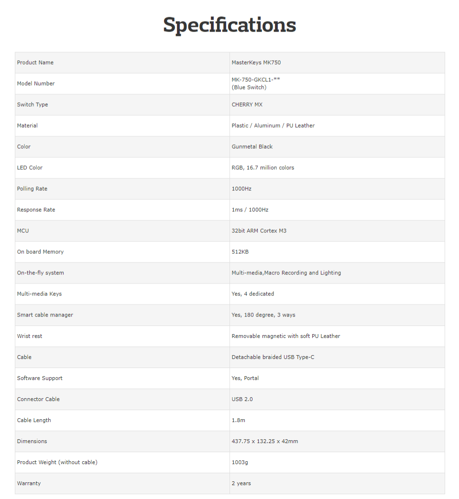Click the On-the-fly system label

[x=40, y=273]
